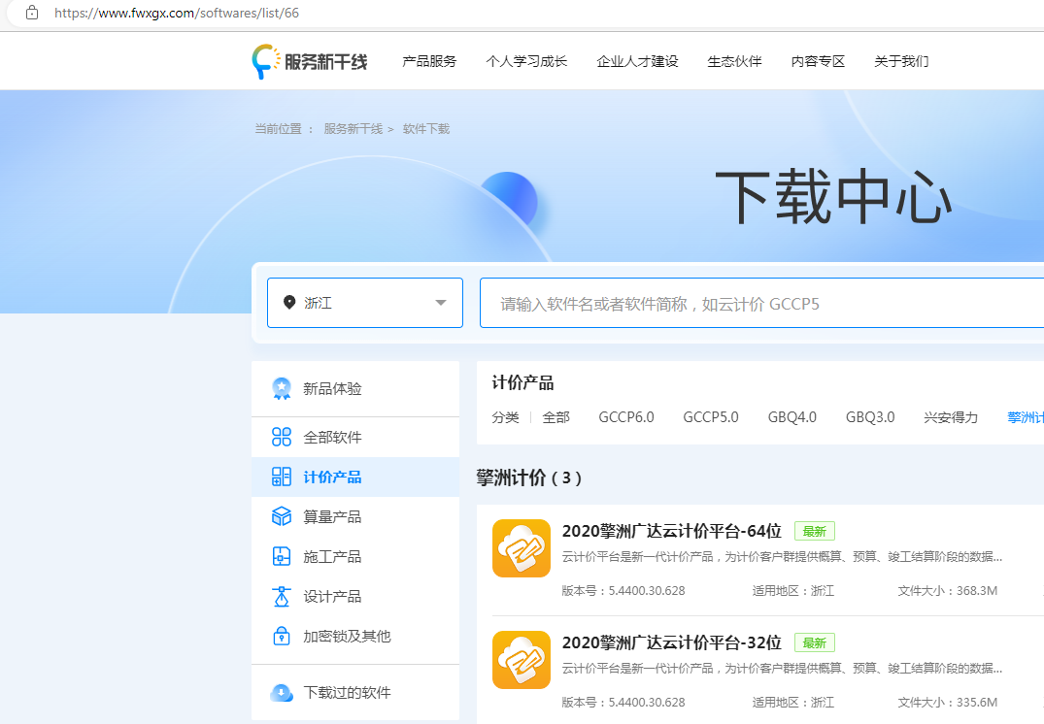This screenshot has height=724, width=1044.
Task: Select the 全部 category filter
Action: [556, 417]
